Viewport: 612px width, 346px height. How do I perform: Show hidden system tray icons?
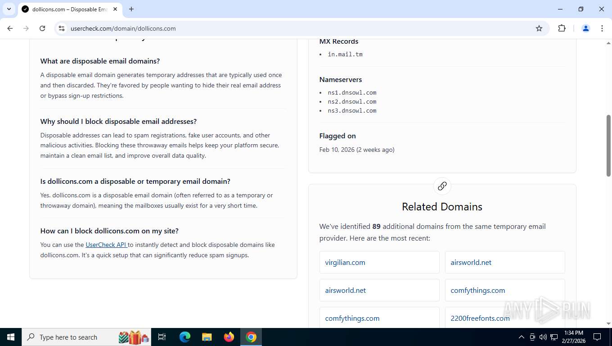coord(522,337)
